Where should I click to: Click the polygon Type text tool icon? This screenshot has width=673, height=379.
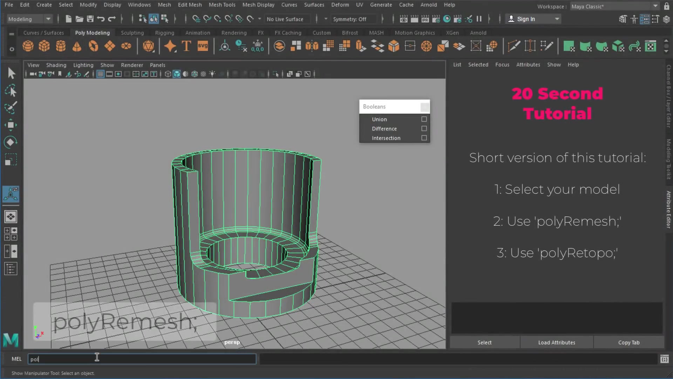[186, 46]
